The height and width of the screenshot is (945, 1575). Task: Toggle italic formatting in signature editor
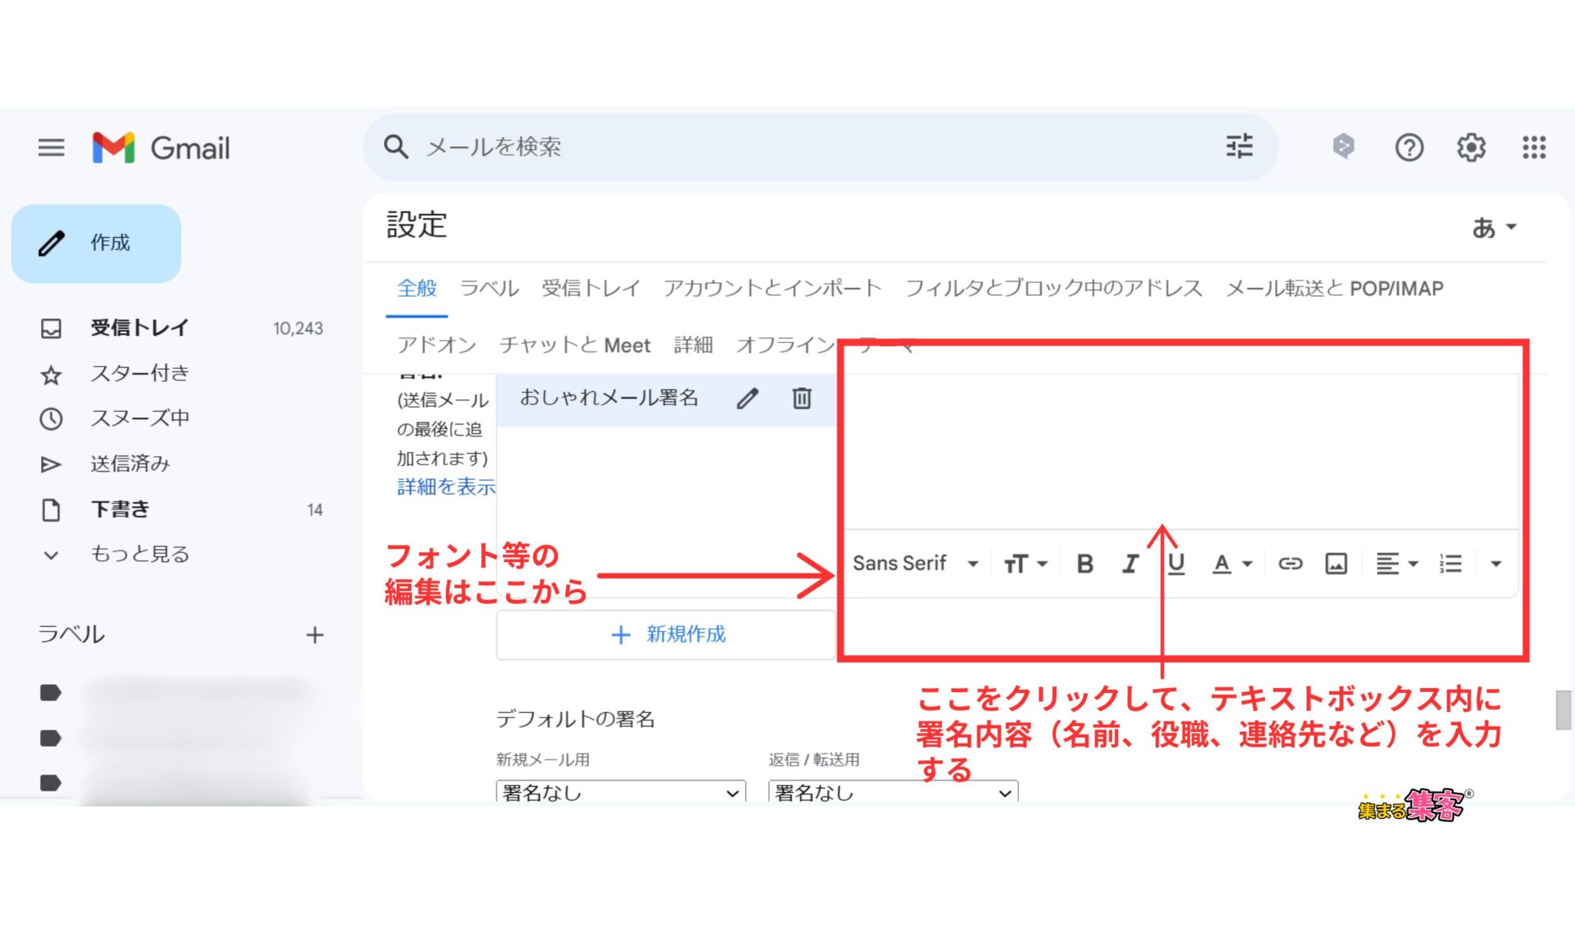point(1130,564)
